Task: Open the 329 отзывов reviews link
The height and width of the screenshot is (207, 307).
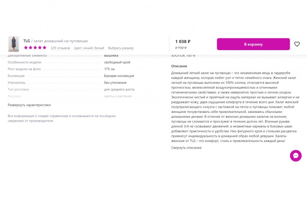Action: pos(60,48)
